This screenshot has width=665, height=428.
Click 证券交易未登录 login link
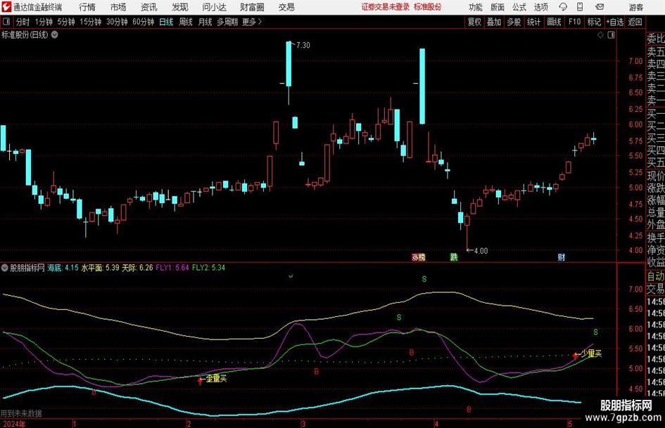pyautogui.click(x=386, y=7)
